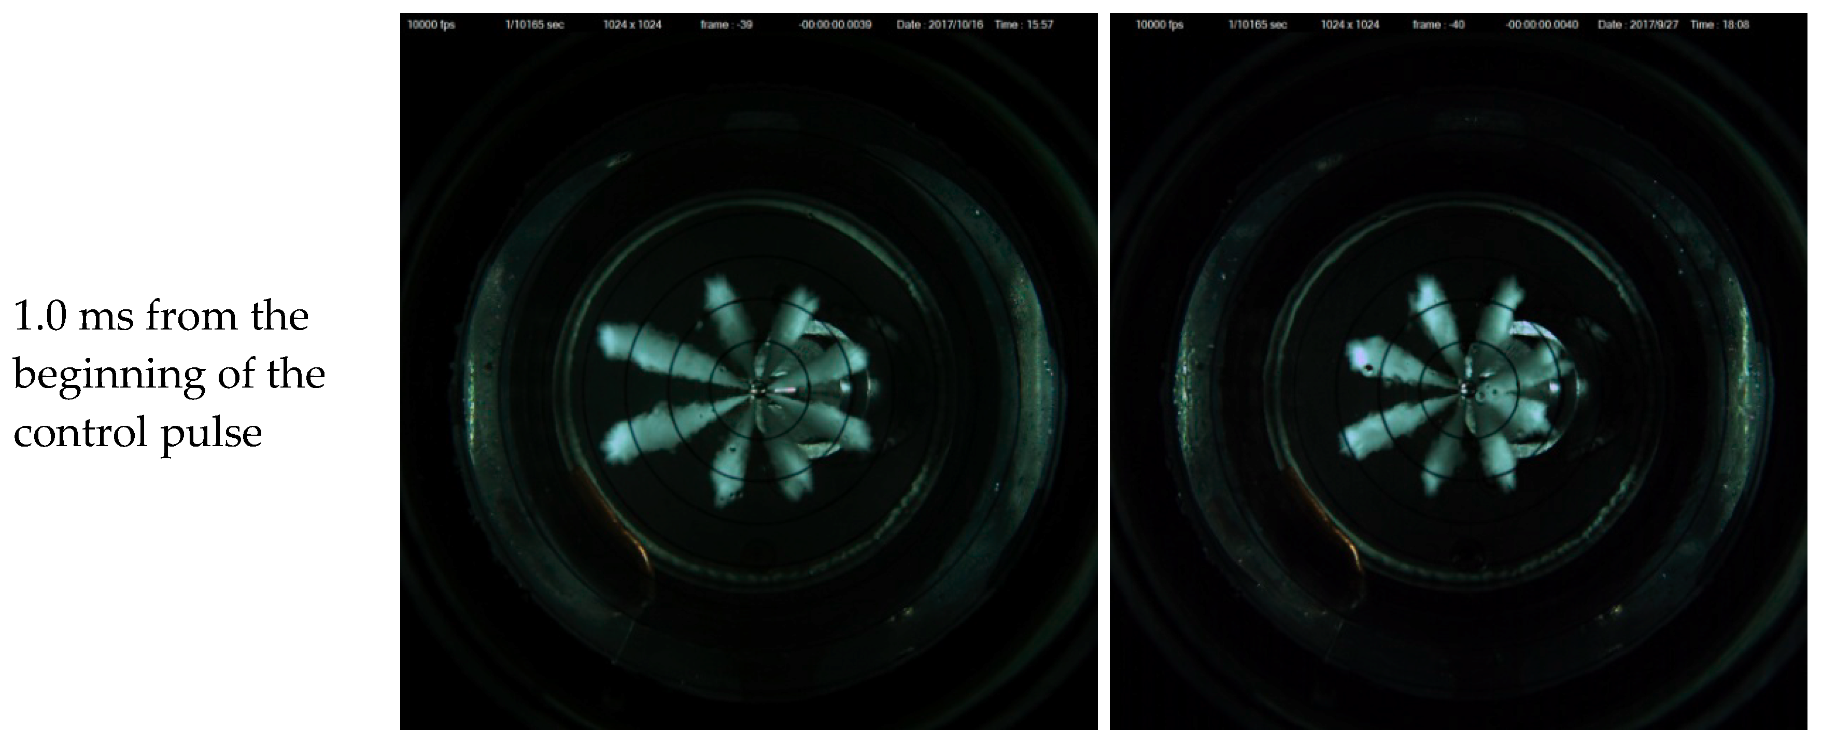
Task: Click "10000 fps" label in right image
Action: (1159, 25)
